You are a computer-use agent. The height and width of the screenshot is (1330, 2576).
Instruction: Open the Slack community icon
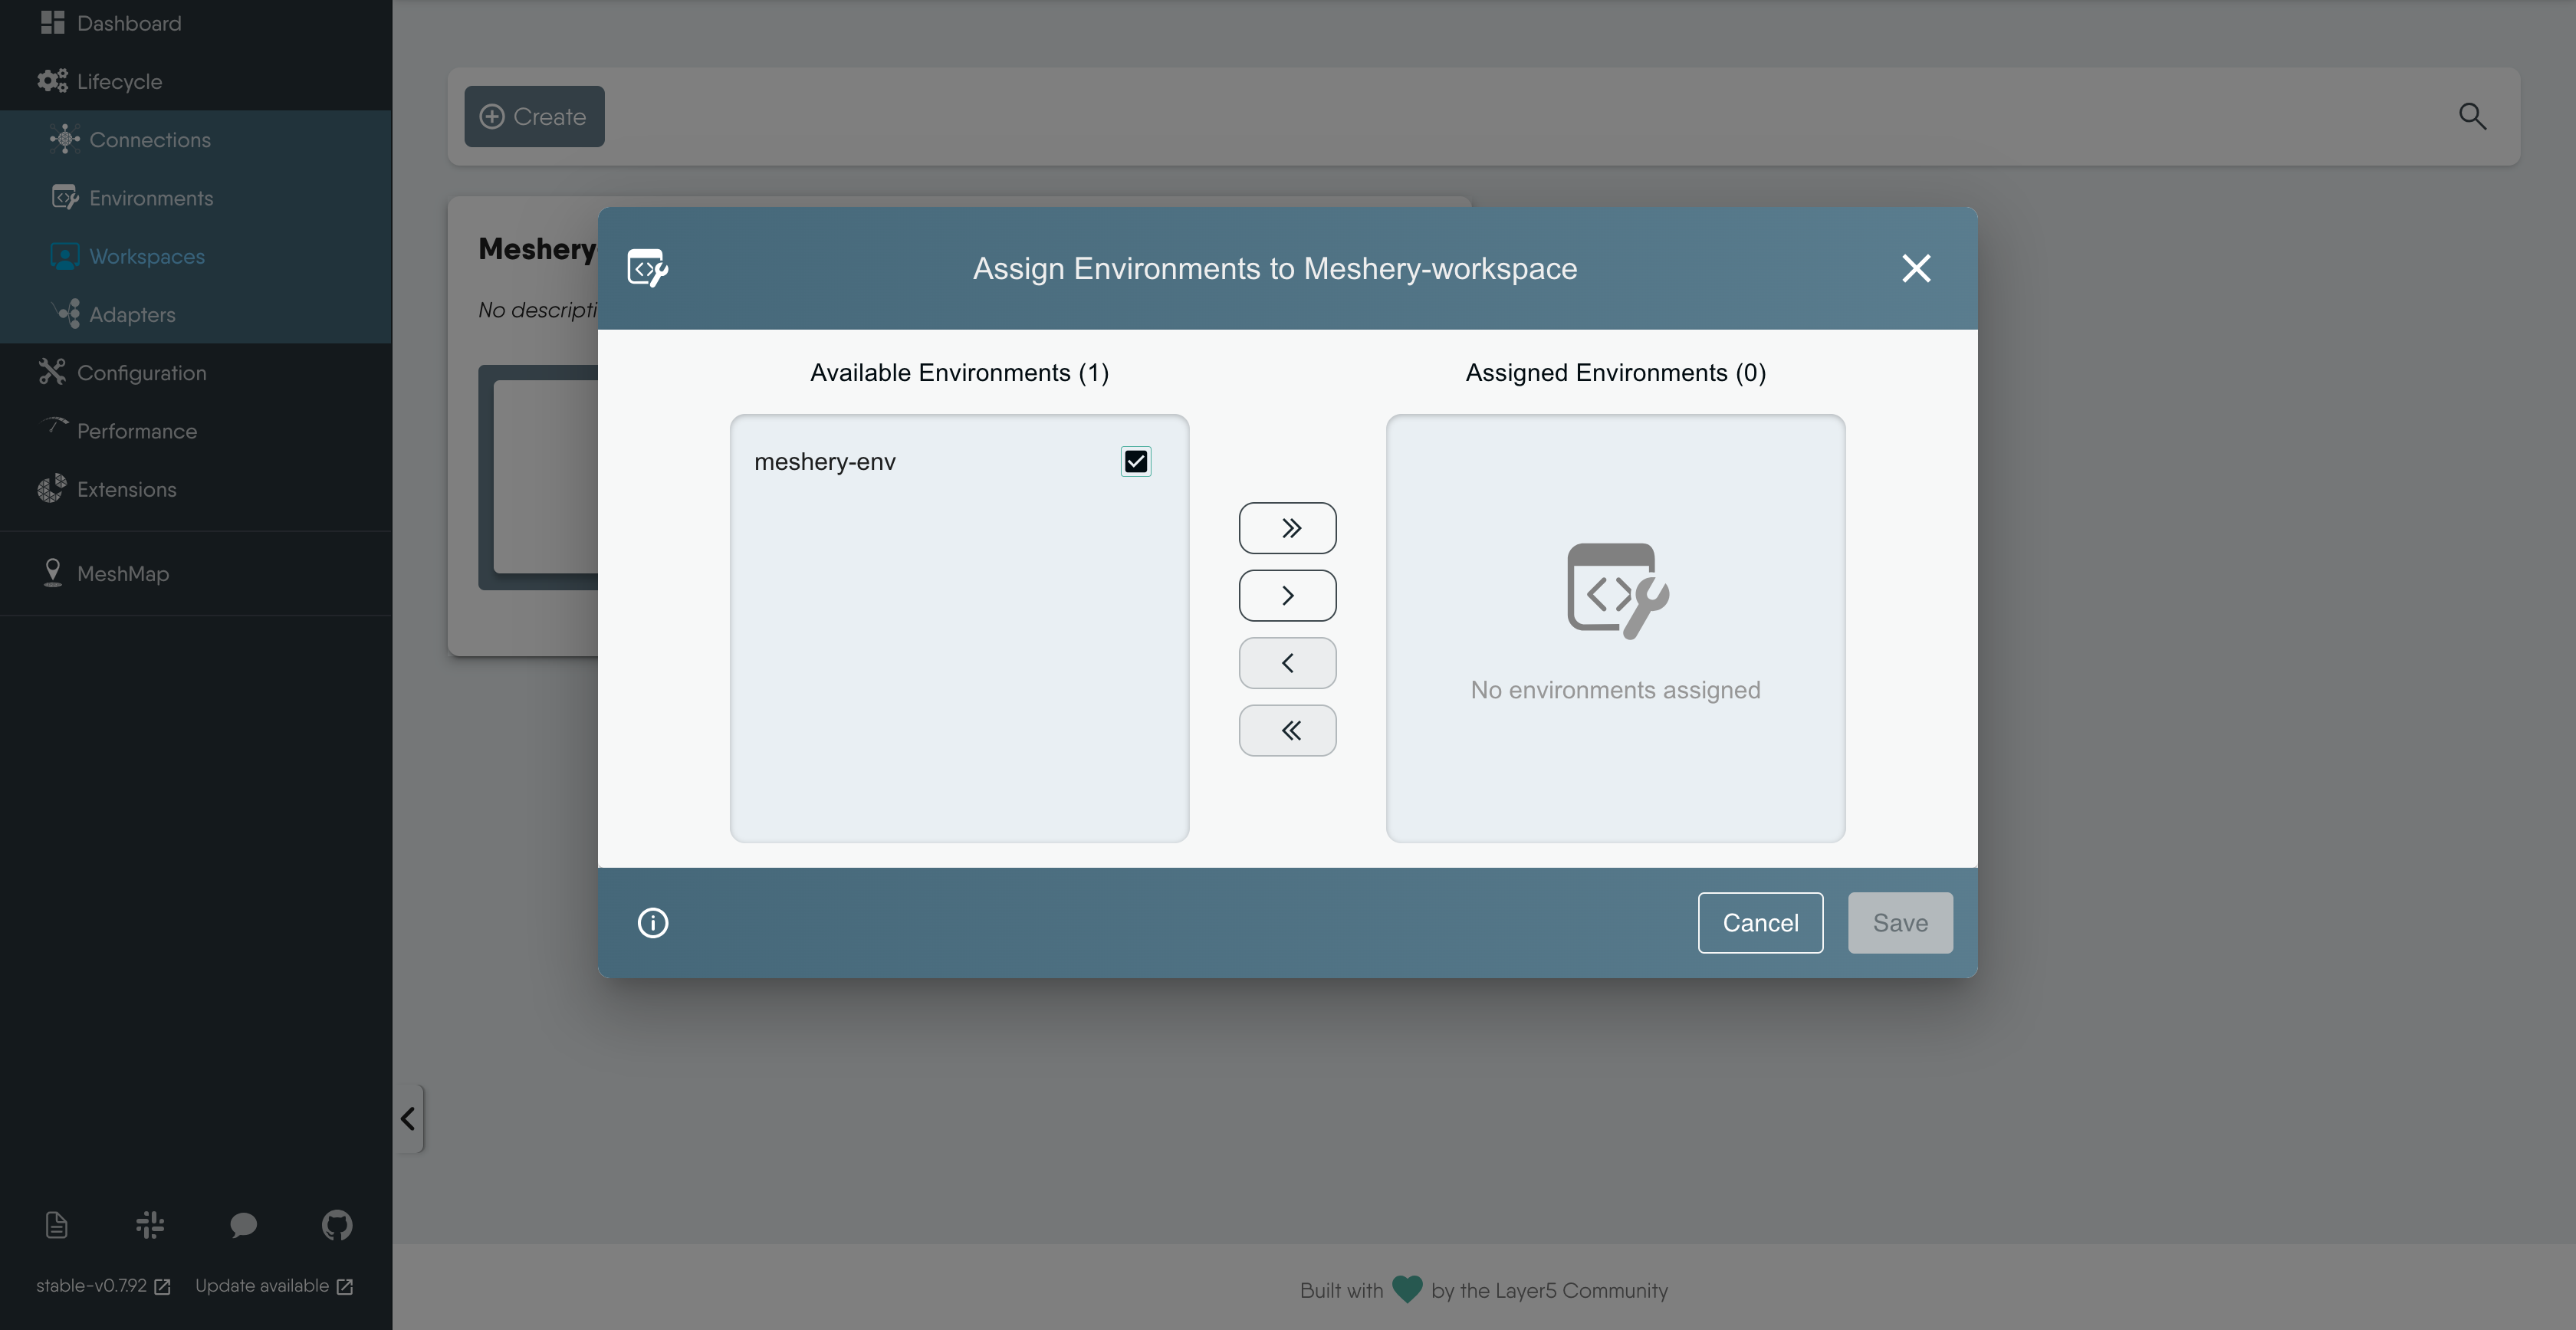pos(150,1225)
